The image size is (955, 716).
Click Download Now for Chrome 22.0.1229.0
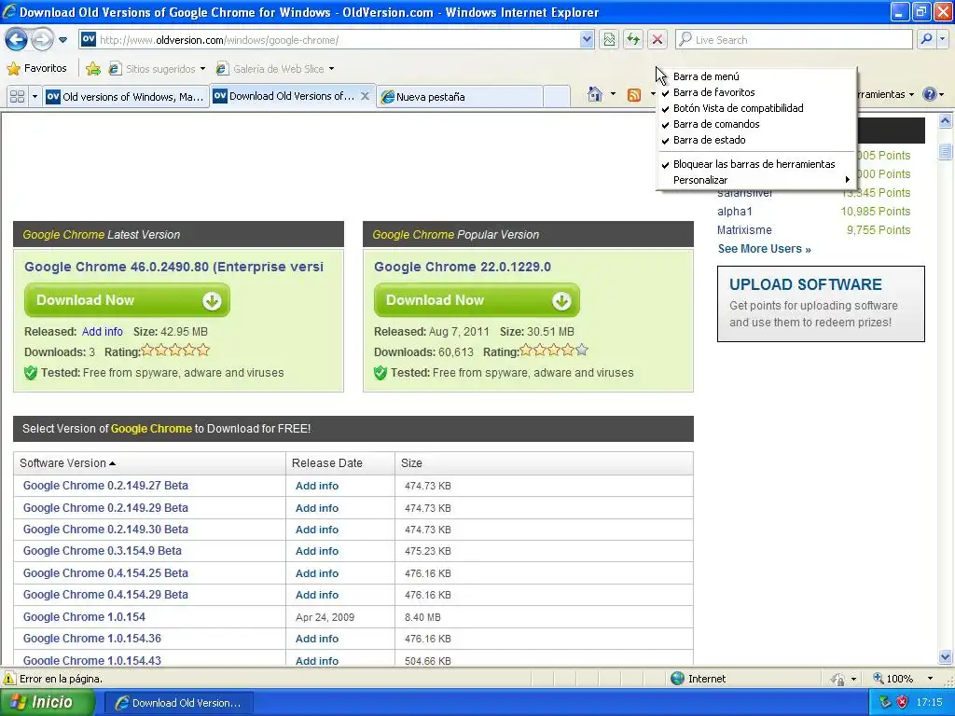(x=477, y=300)
